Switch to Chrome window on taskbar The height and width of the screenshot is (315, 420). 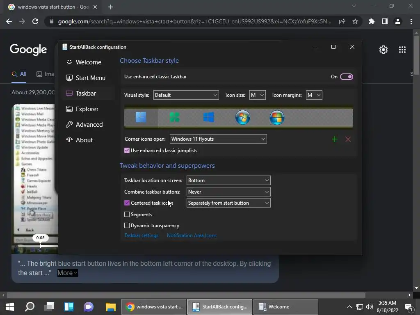pos(154,307)
